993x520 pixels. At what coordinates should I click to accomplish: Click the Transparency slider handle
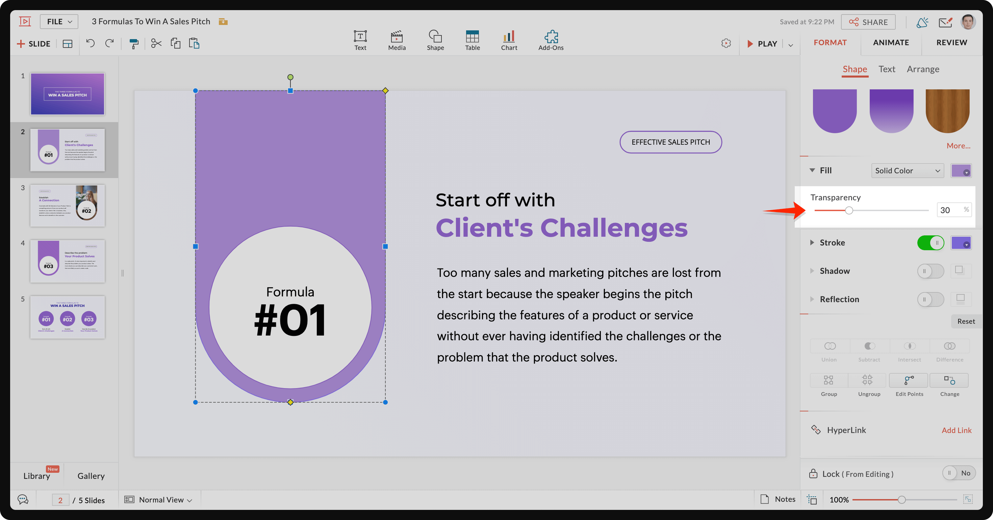coord(849,210)
